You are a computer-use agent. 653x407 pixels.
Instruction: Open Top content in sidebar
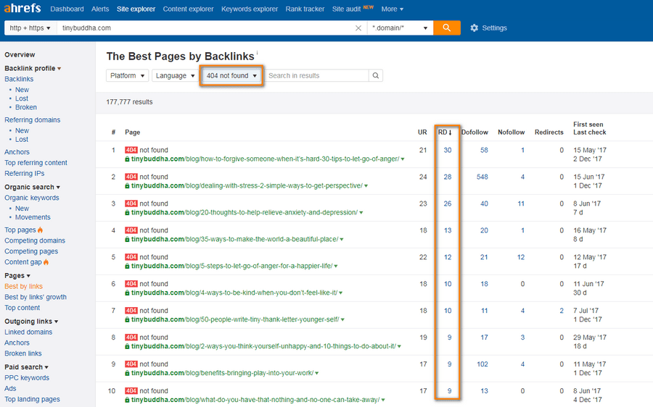pyautogui.click(x=22, y=308)
